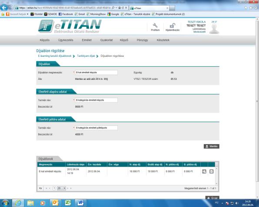Image resolution: width=259 pixels, height=207 pixels.
Task: Click the address bar search magnifier
Action: pos(113,8)
